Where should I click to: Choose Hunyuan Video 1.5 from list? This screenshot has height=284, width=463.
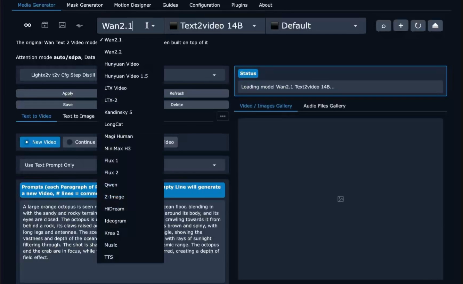tap(130, 76)
